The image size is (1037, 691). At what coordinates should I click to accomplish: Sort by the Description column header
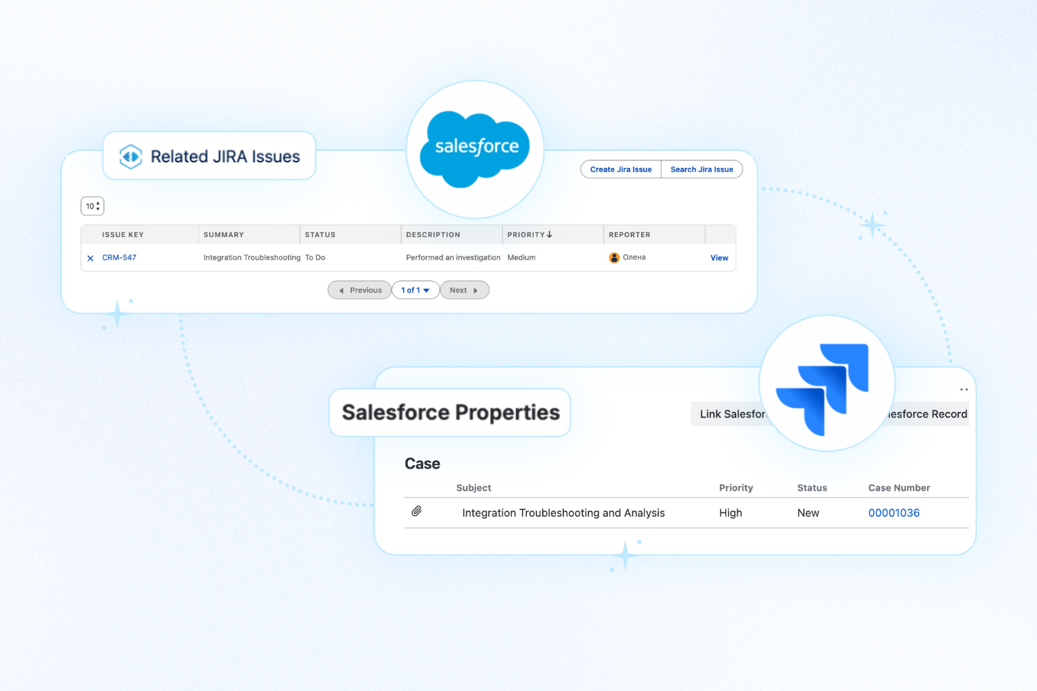point(433,235)
